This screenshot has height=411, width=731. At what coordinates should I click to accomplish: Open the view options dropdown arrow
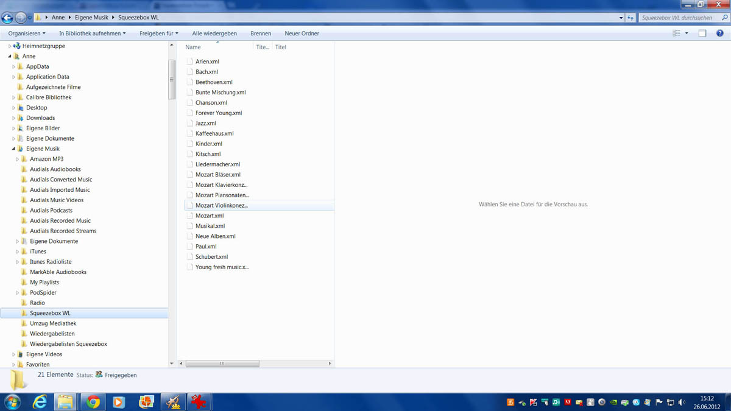point(687,33)
